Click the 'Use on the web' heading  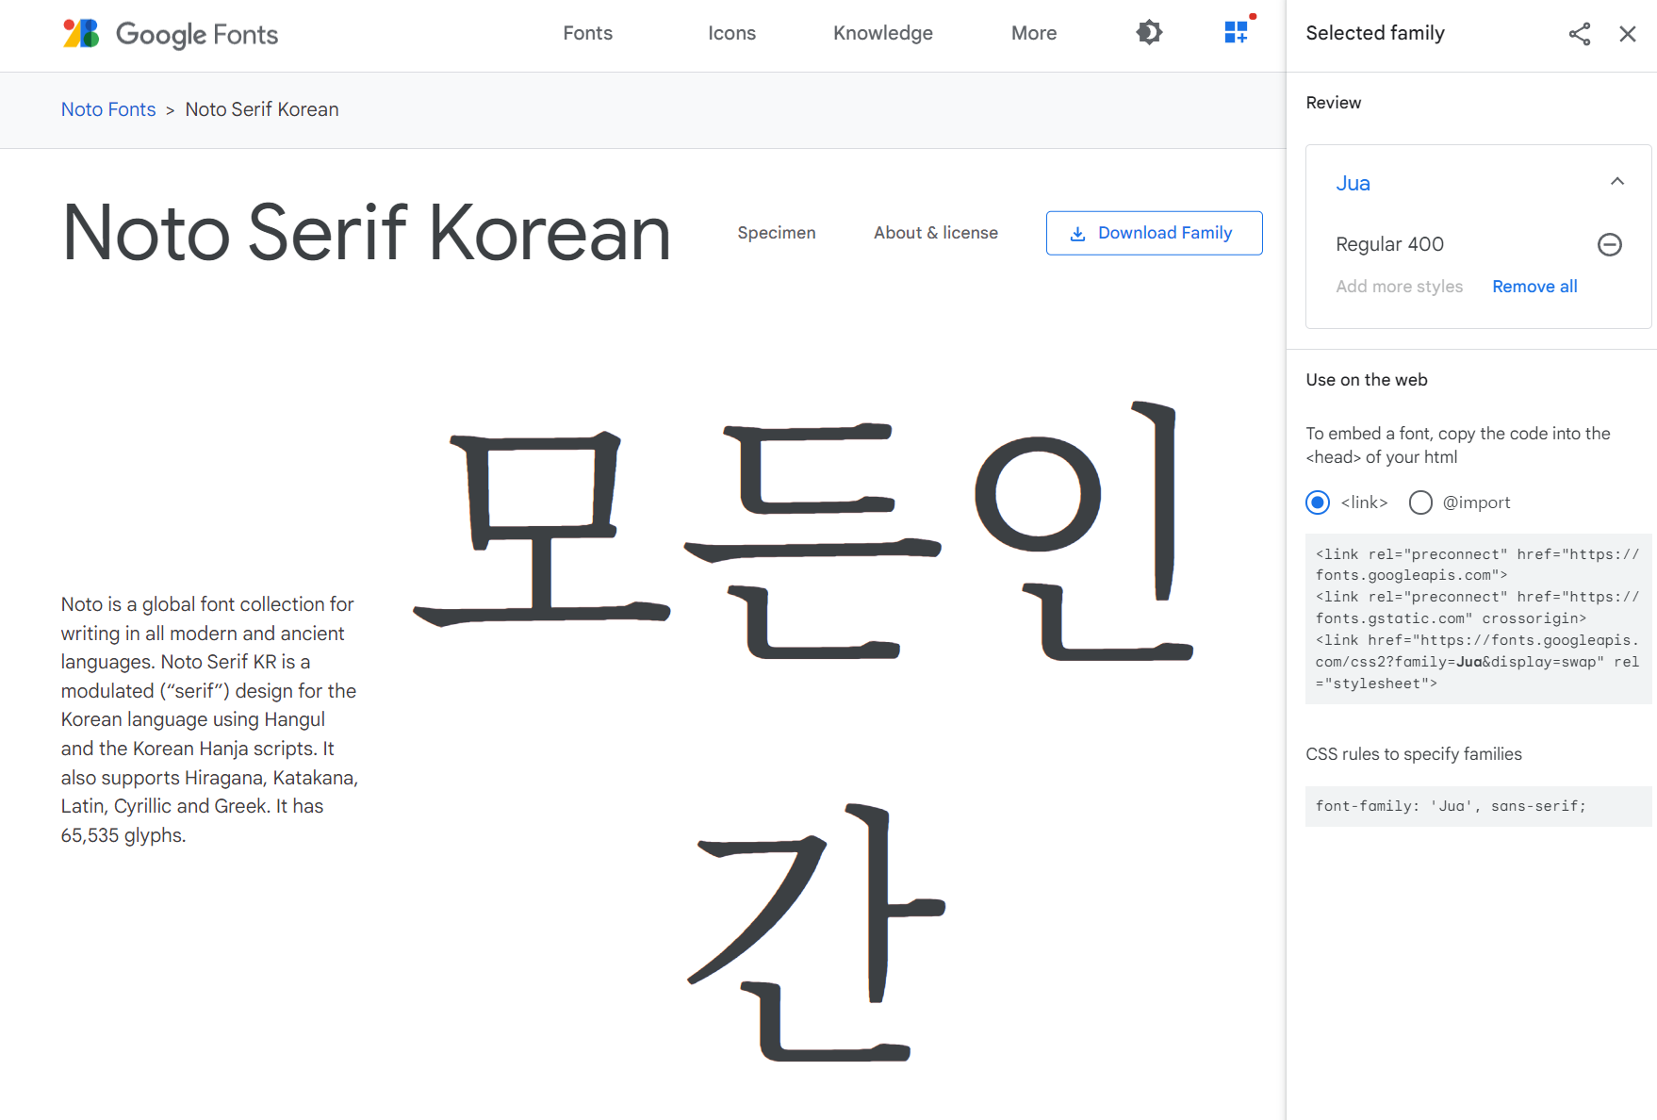coord(1367,380)
